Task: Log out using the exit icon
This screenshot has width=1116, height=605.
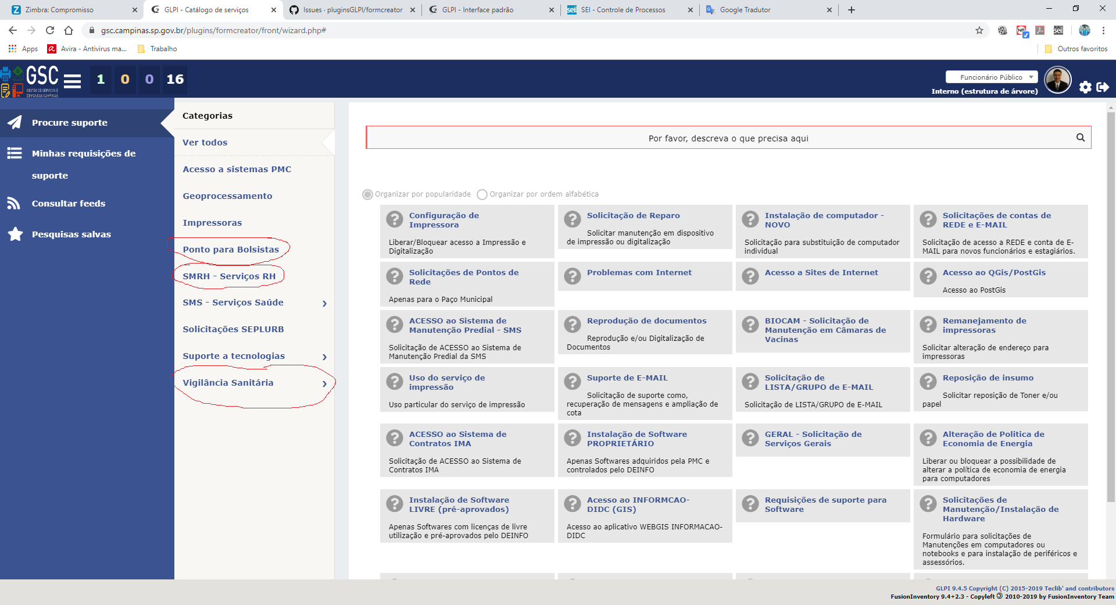Action: coord(1103,88)
